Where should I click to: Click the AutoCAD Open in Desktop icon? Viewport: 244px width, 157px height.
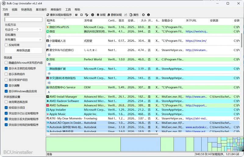48,123
